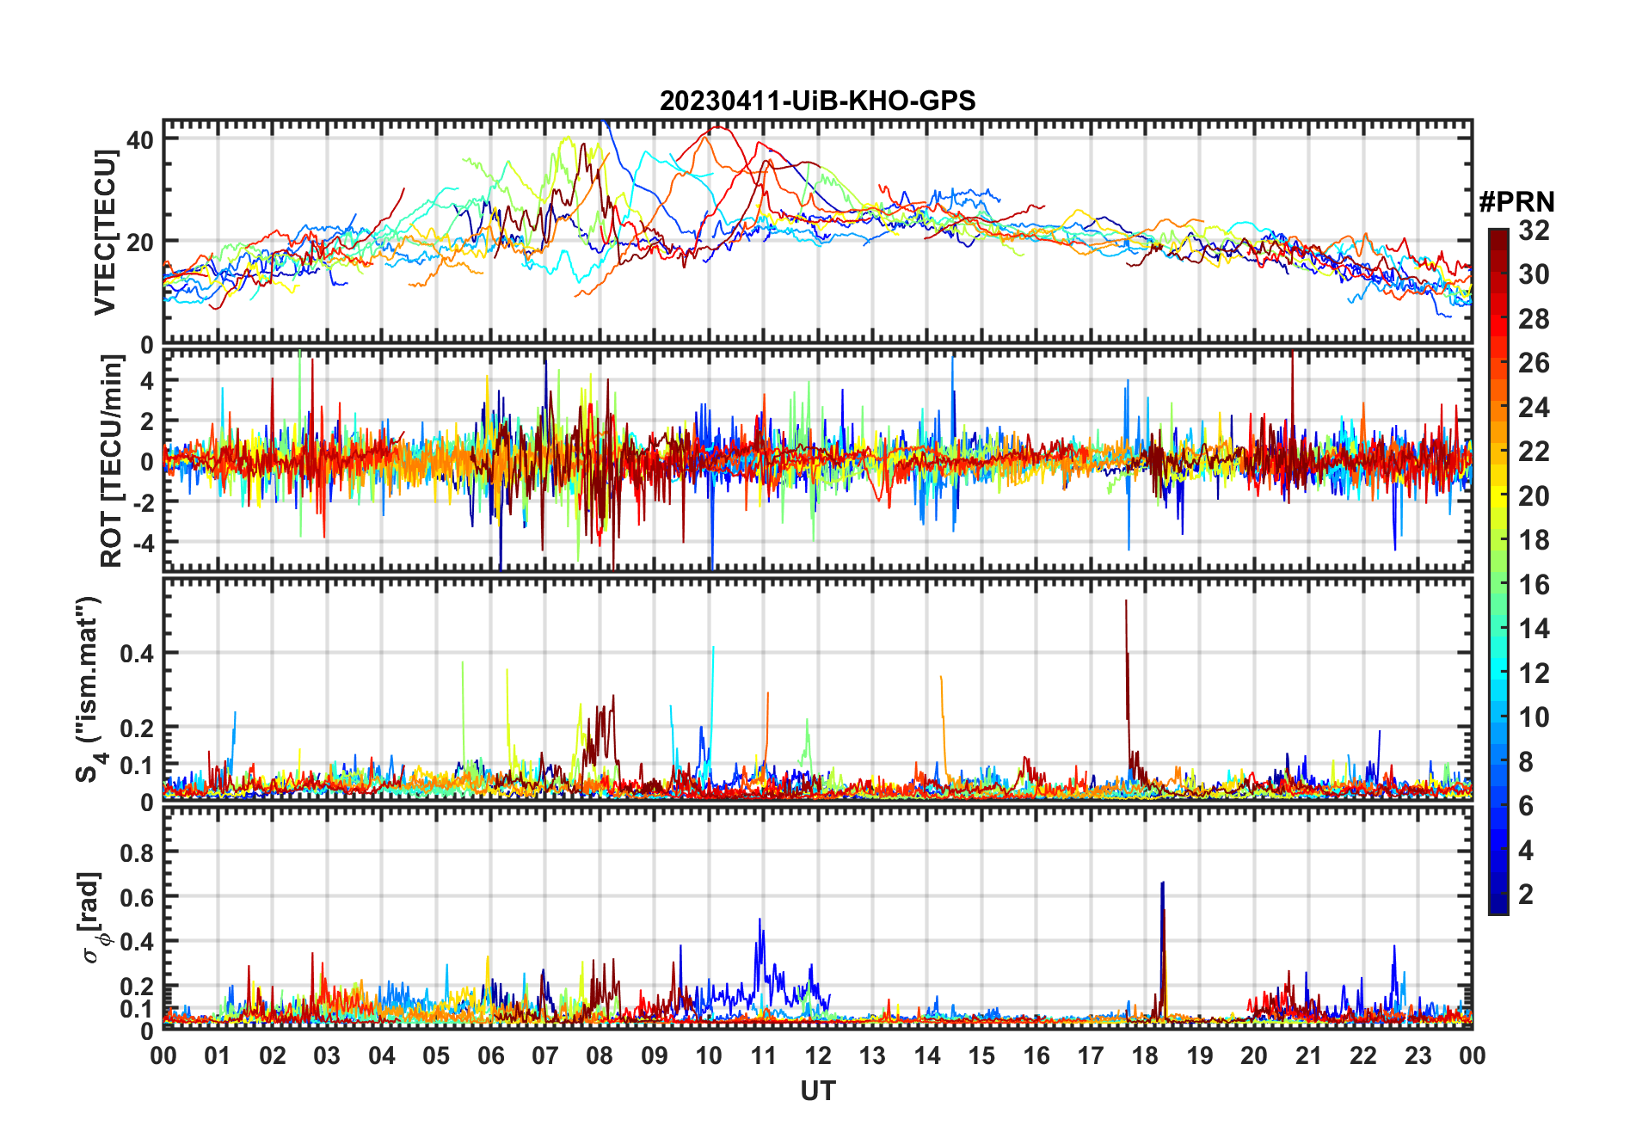Select colorbar tick label 28

click(1535, 319)
